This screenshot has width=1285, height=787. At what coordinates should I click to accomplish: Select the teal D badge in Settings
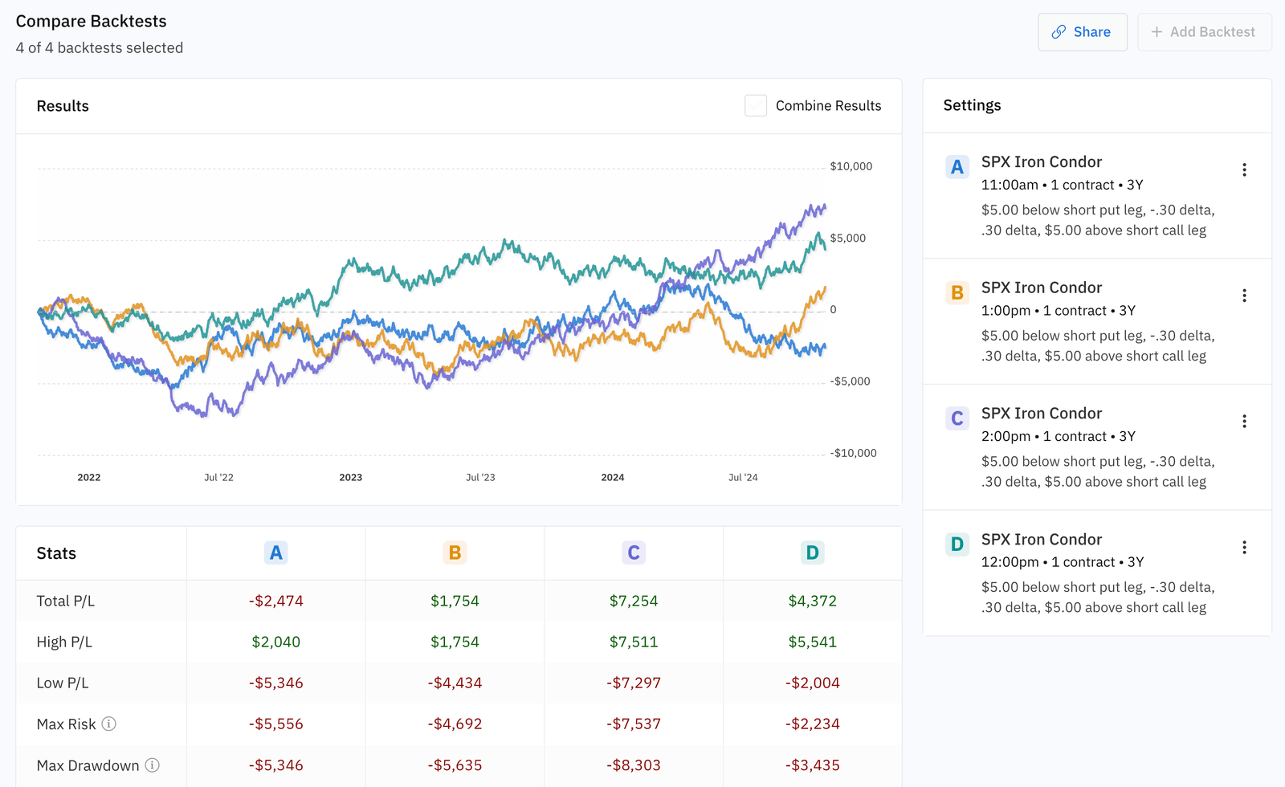[x=957, y=544]
